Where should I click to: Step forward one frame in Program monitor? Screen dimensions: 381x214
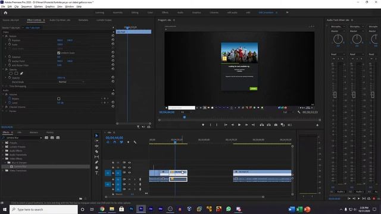coord(246,125)
